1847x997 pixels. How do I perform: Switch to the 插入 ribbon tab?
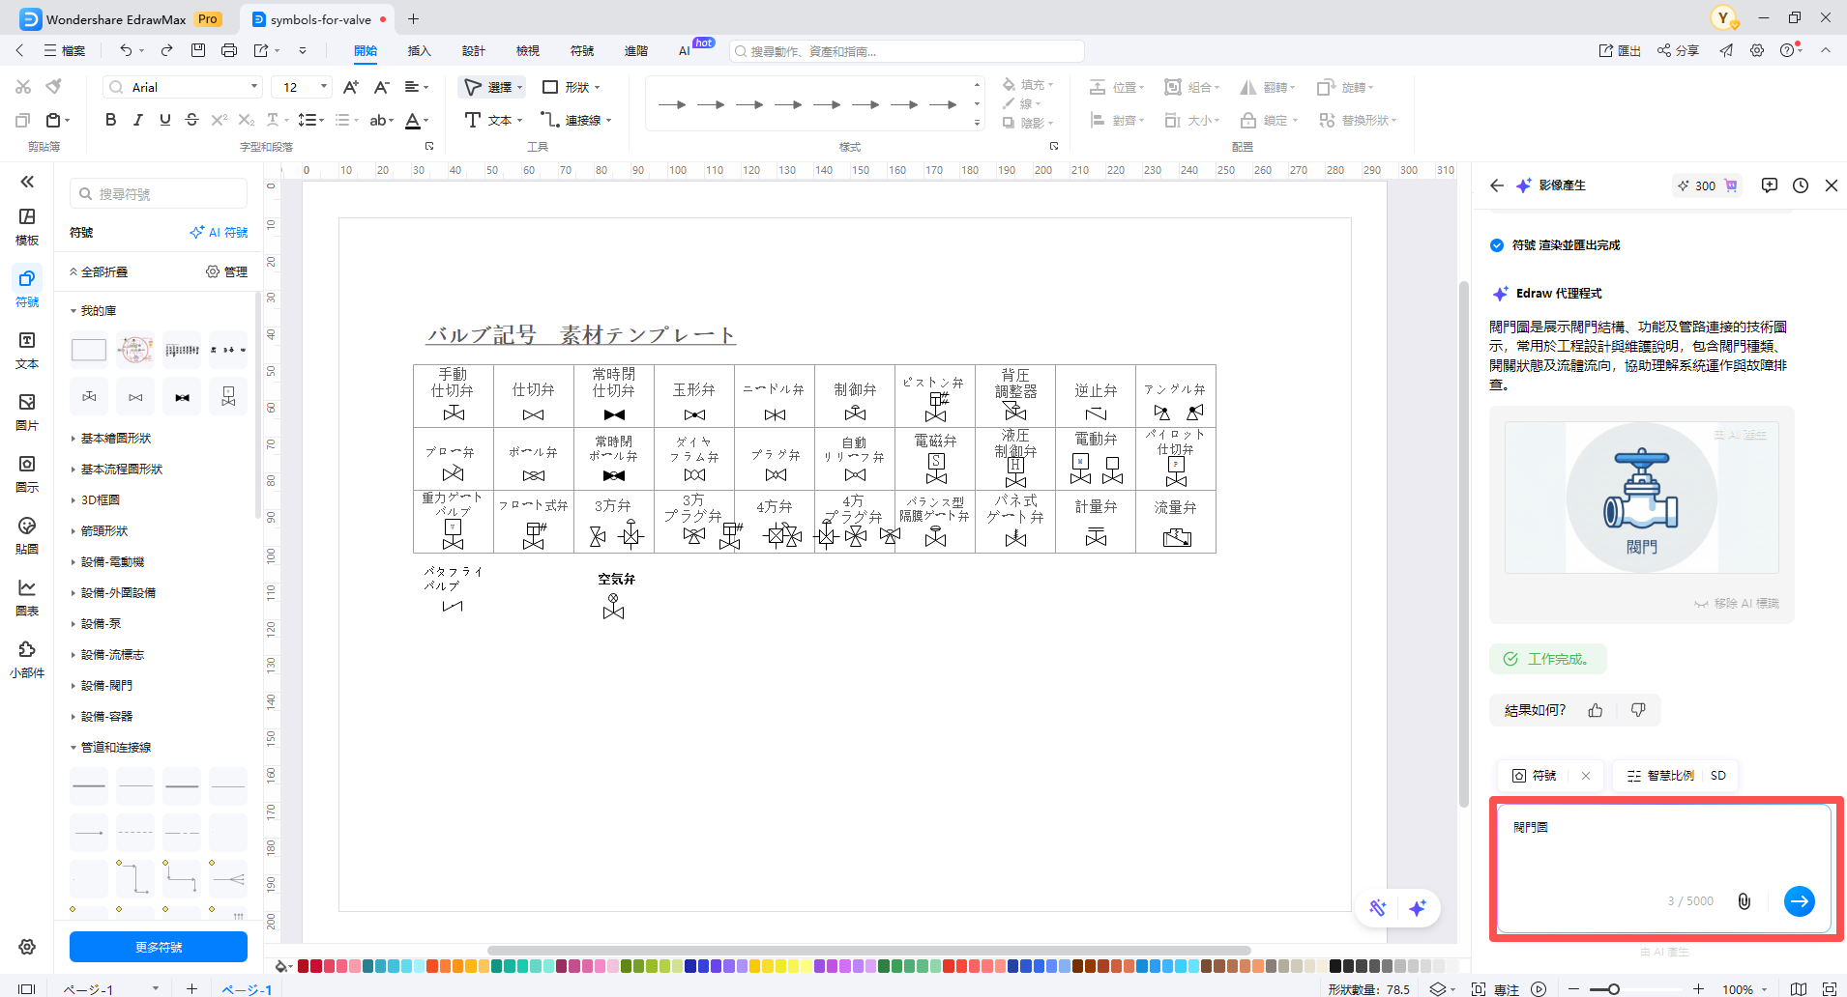click(x=419, y=51)
